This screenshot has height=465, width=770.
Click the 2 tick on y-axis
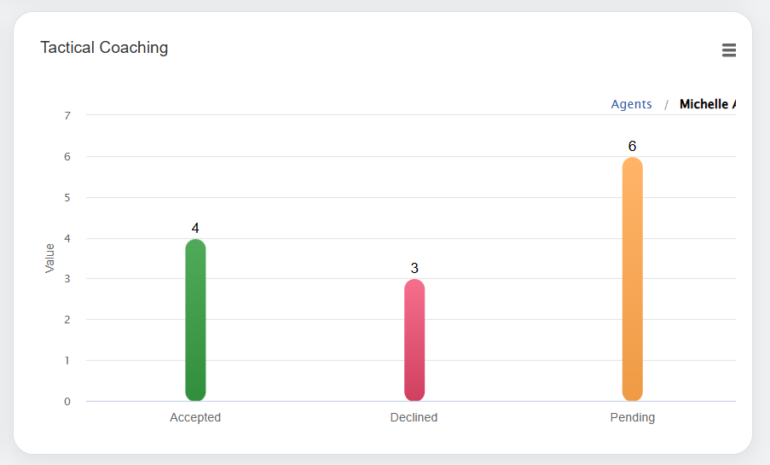[67, 320]
